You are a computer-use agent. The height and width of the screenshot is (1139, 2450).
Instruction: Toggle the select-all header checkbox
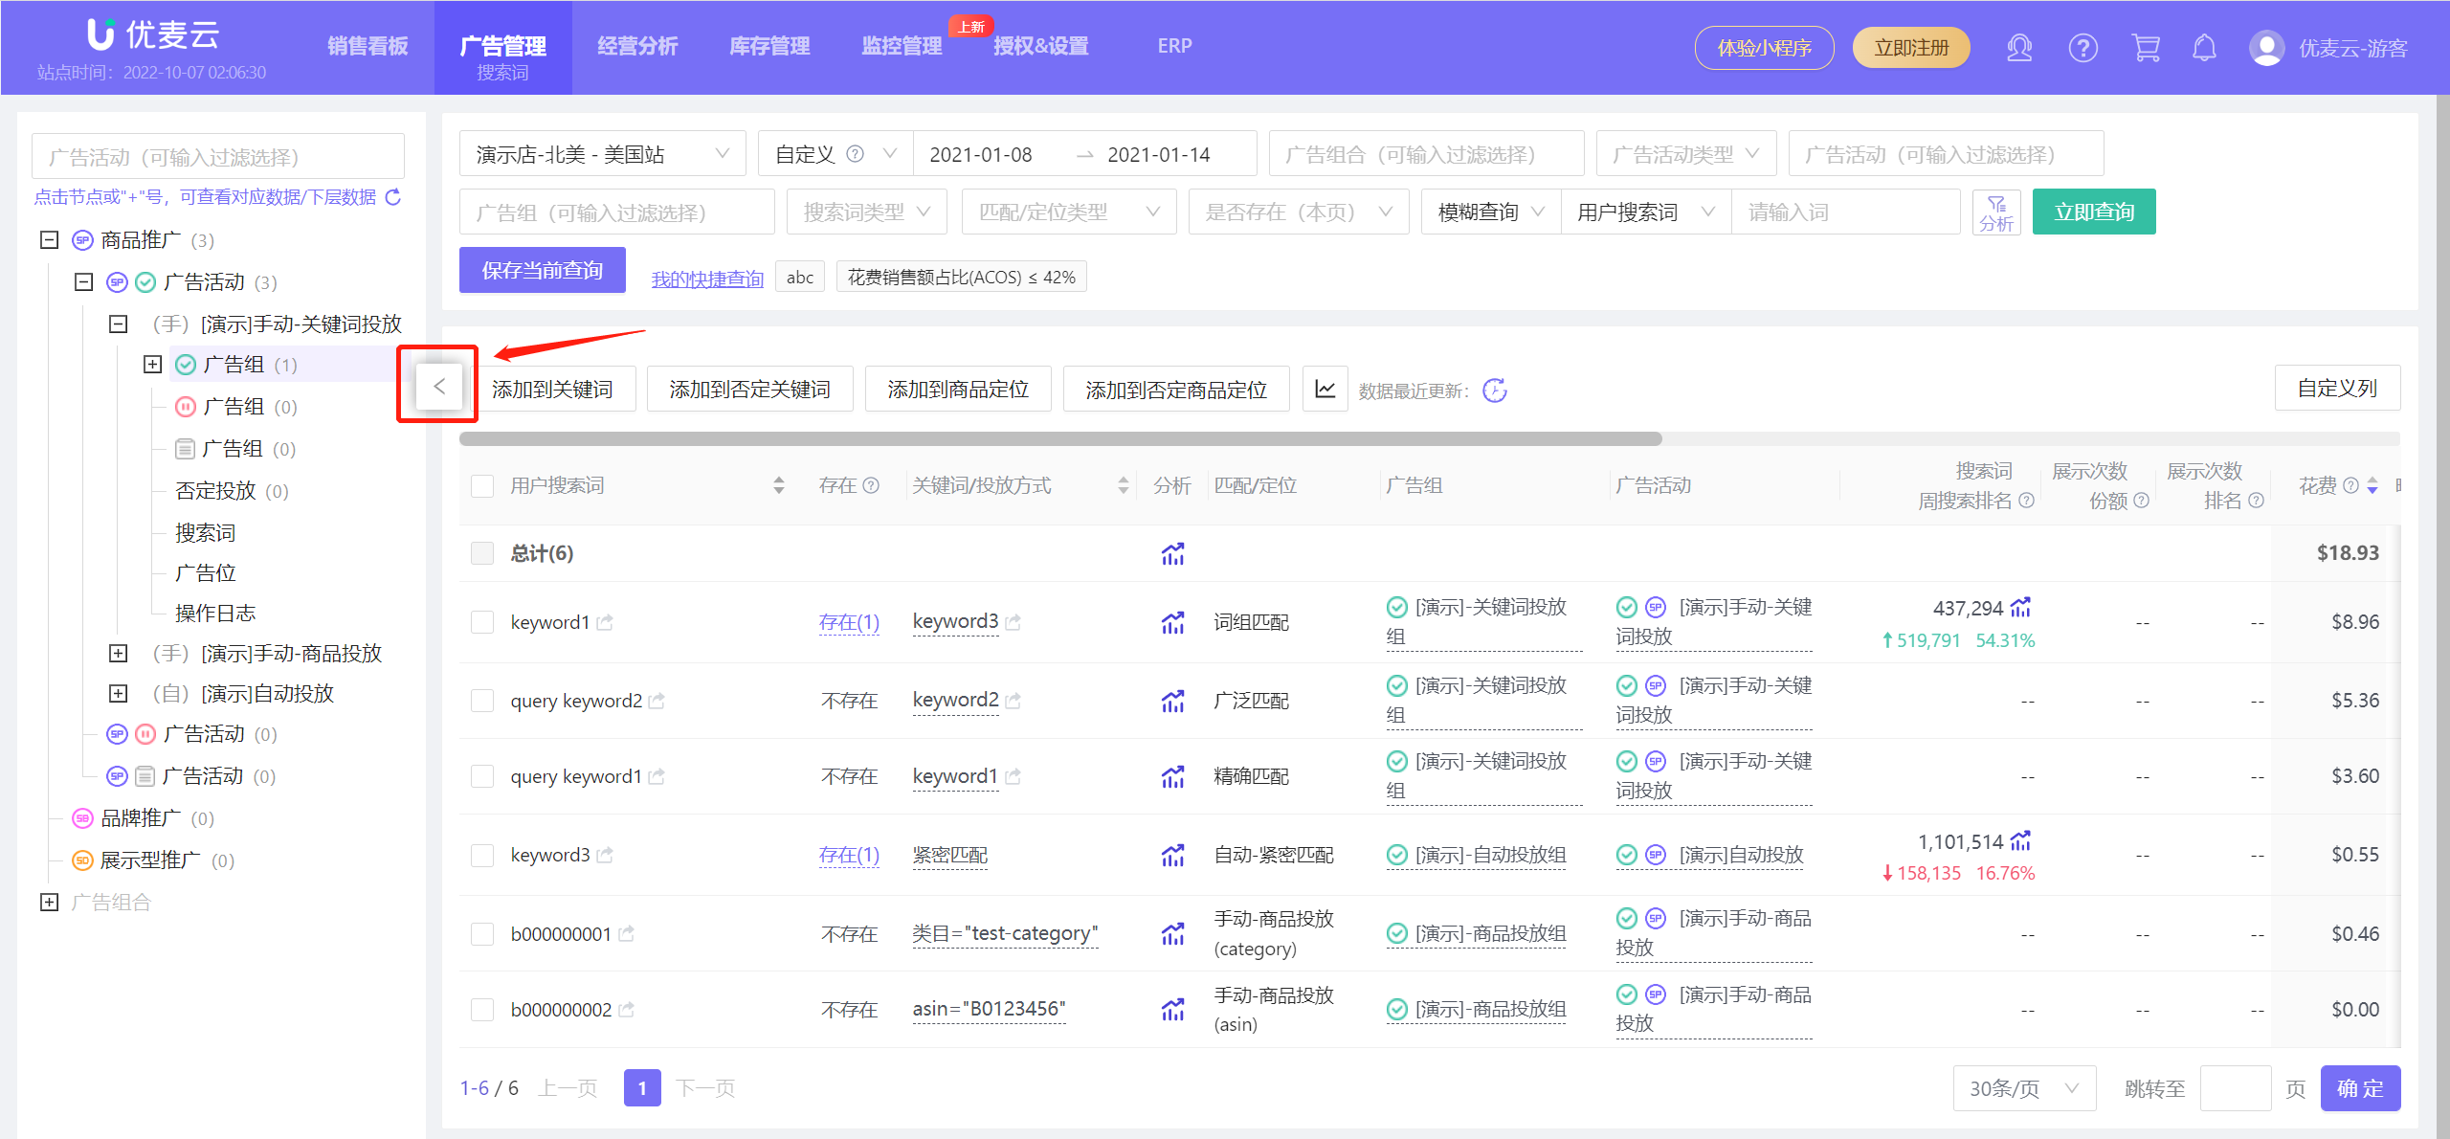482,486
